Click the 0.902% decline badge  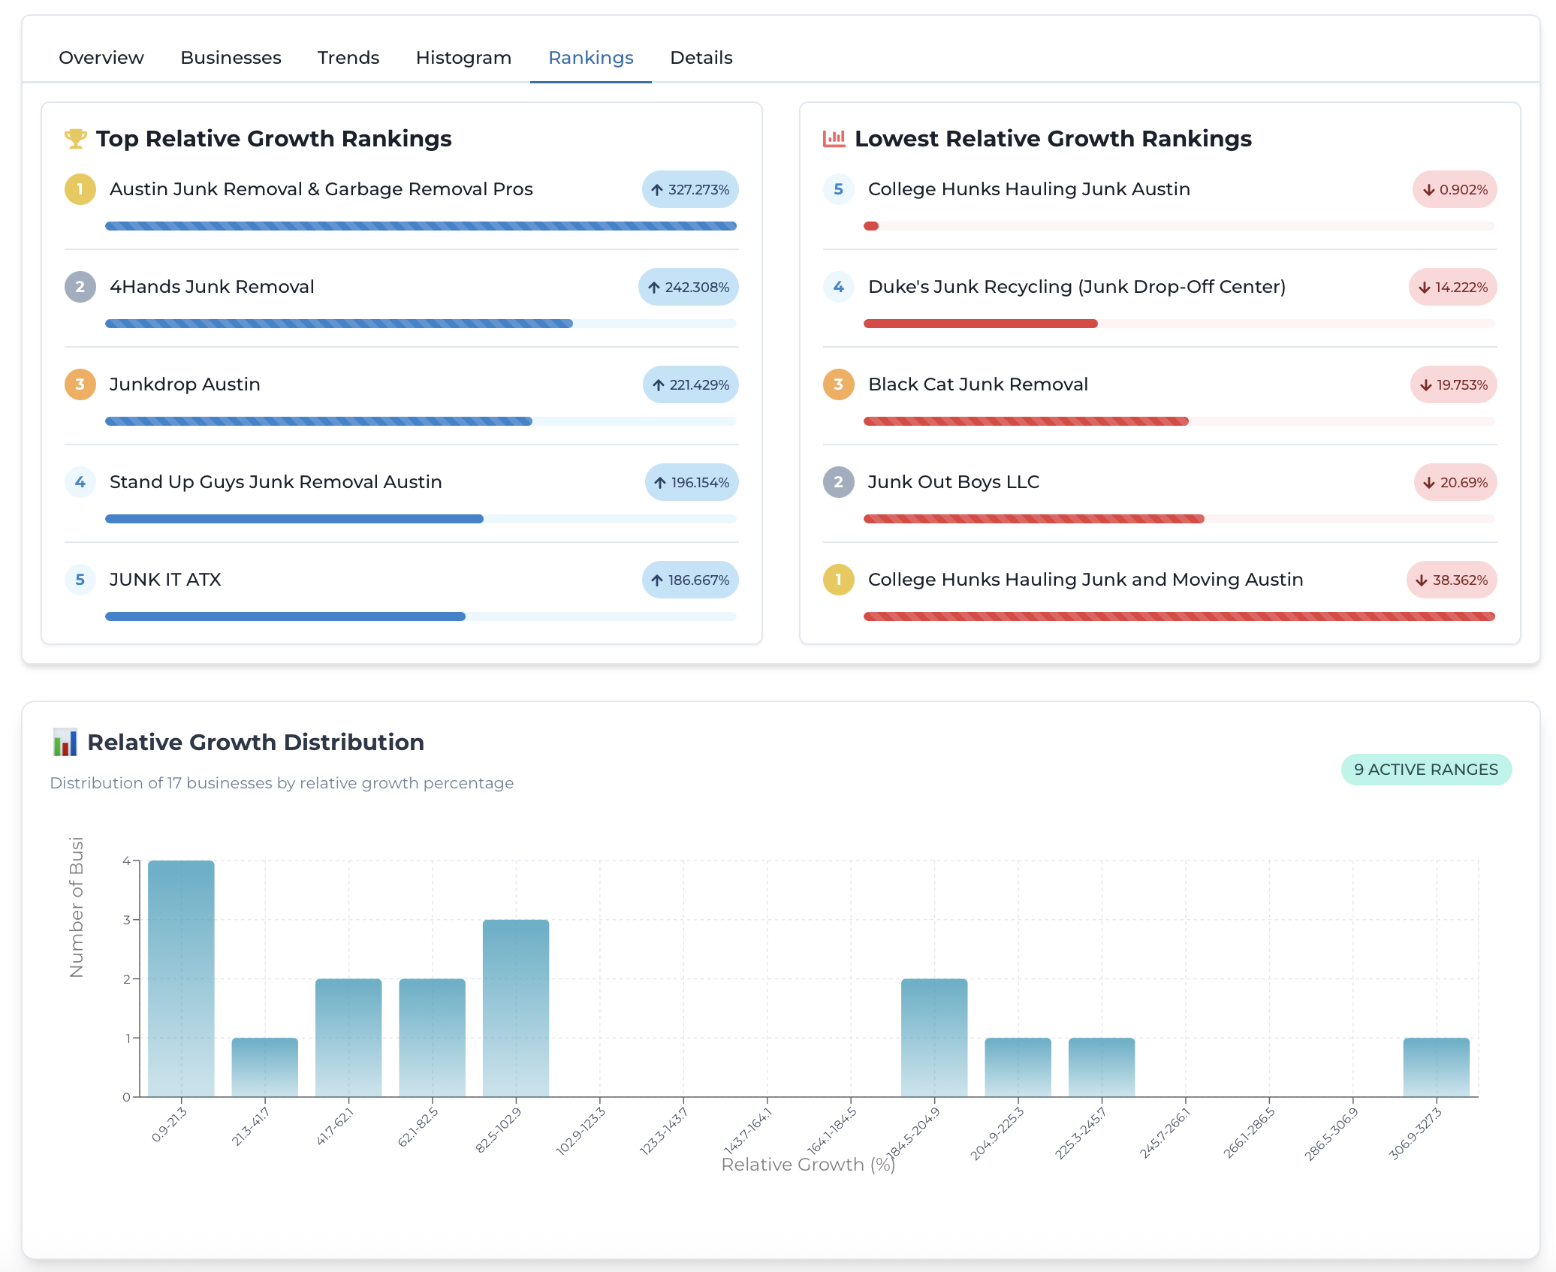point(1455,189)
